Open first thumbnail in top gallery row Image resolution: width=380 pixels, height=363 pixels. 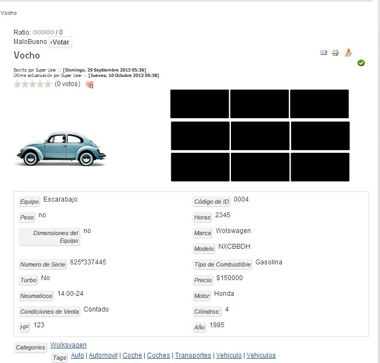(x=199, y=104)
